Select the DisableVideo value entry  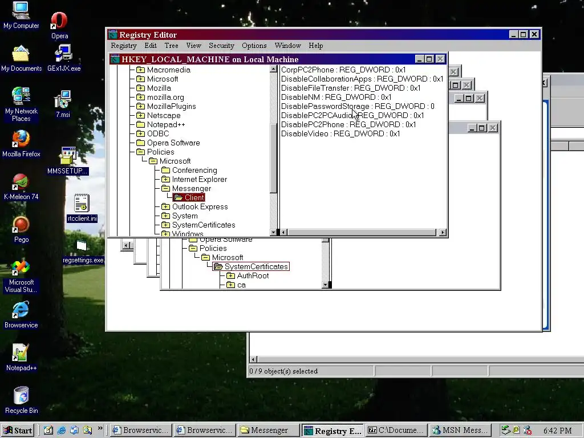(x=340, y=133)
